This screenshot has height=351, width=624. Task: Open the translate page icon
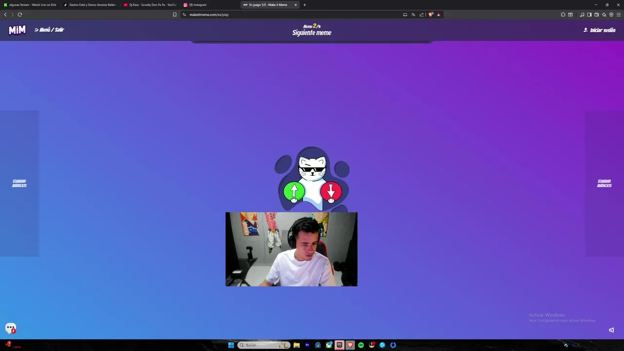(413, 15)
